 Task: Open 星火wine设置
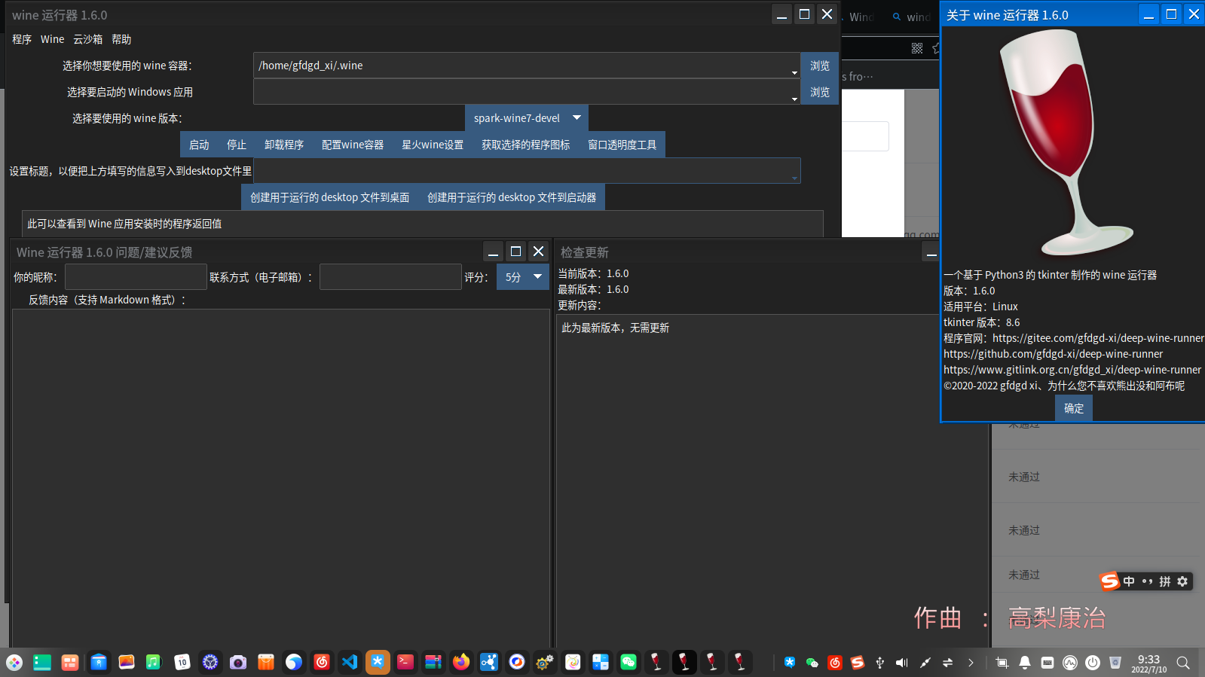[433, 145]
